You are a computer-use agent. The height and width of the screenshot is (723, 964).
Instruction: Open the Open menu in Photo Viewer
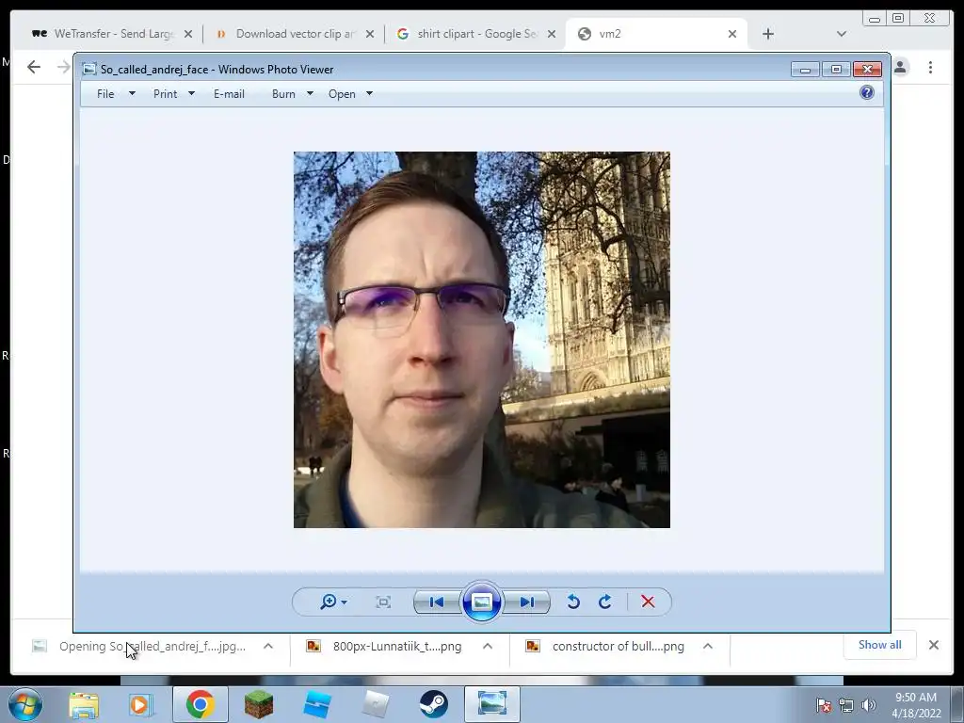coord(342,94)
